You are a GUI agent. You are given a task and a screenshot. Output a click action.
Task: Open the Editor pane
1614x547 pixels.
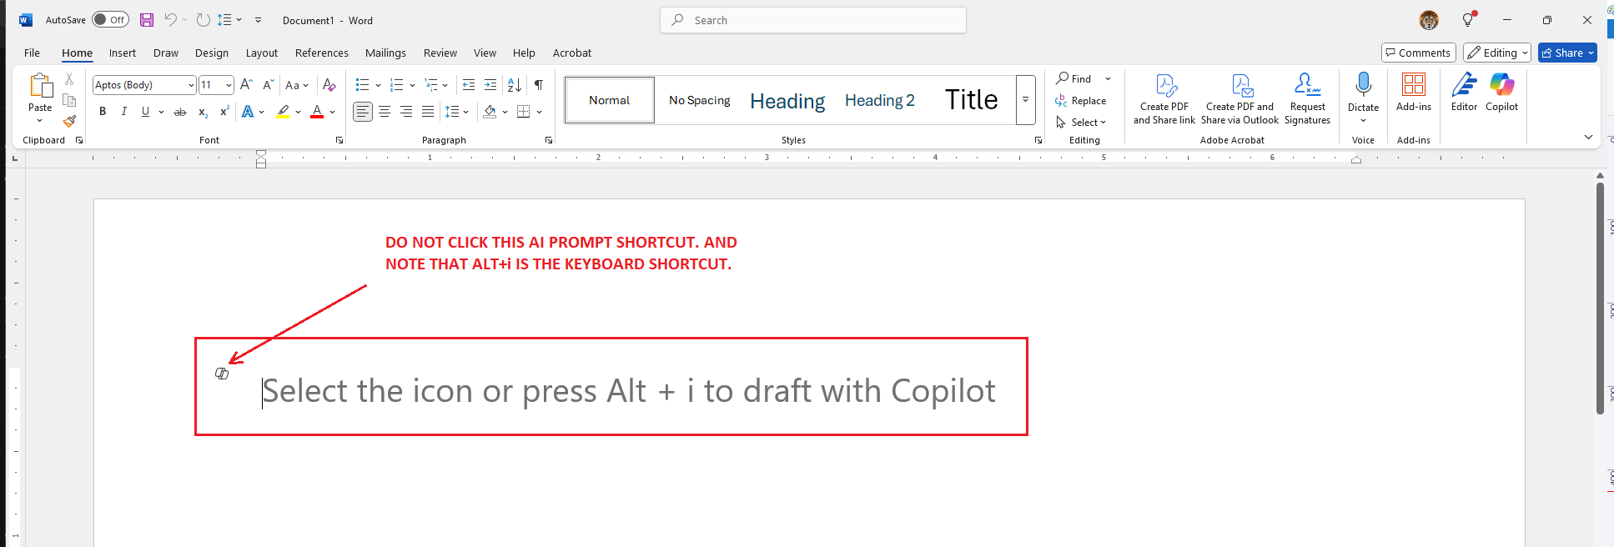tap(1464, 92)
